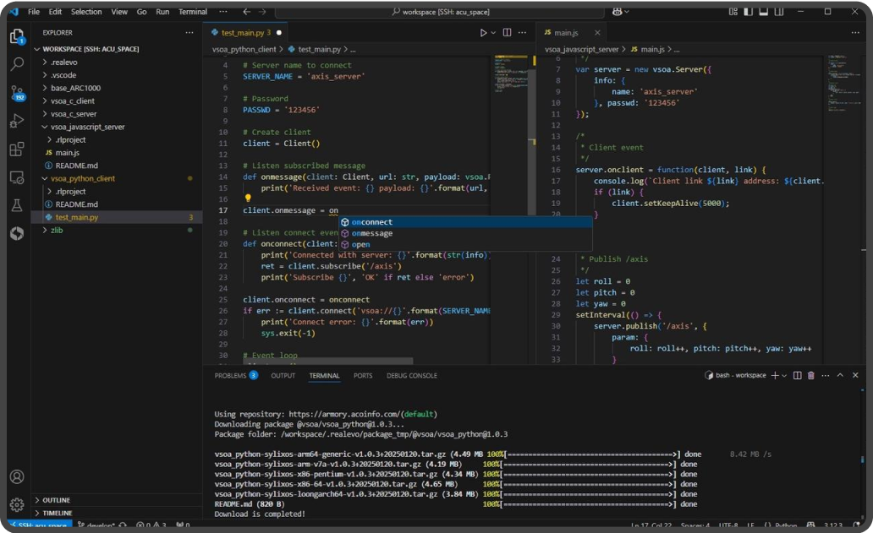
Task: Open the View menu
Action: (119, 12)
